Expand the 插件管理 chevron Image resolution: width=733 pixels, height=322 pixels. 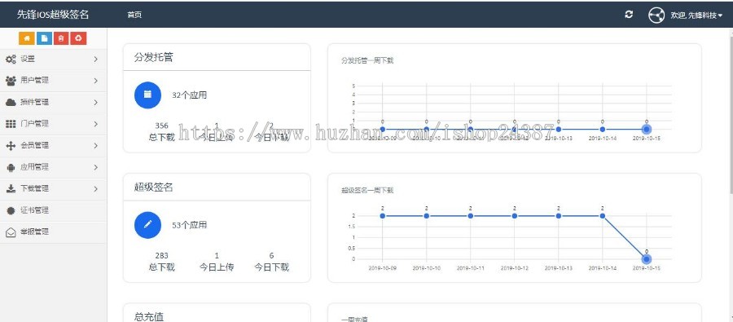95,102
